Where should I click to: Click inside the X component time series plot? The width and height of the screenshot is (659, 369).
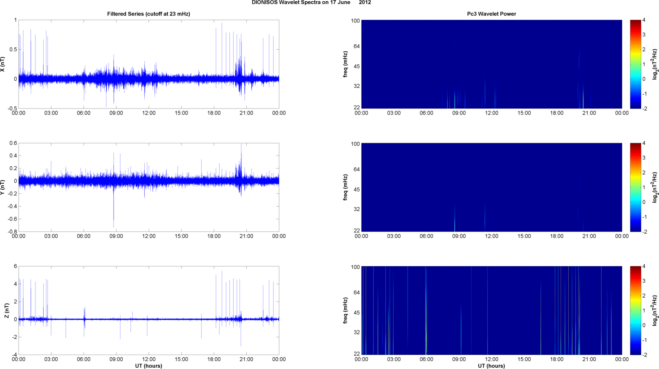pyautogui.click(x=149, y=64)
